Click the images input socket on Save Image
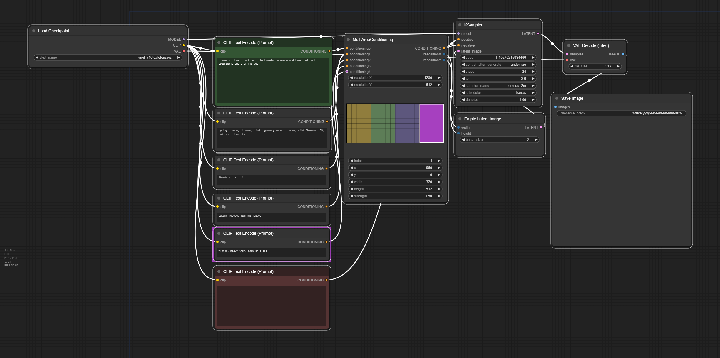Image resolution: width=720 pixels, height=358 pixels. coord(555,107)
